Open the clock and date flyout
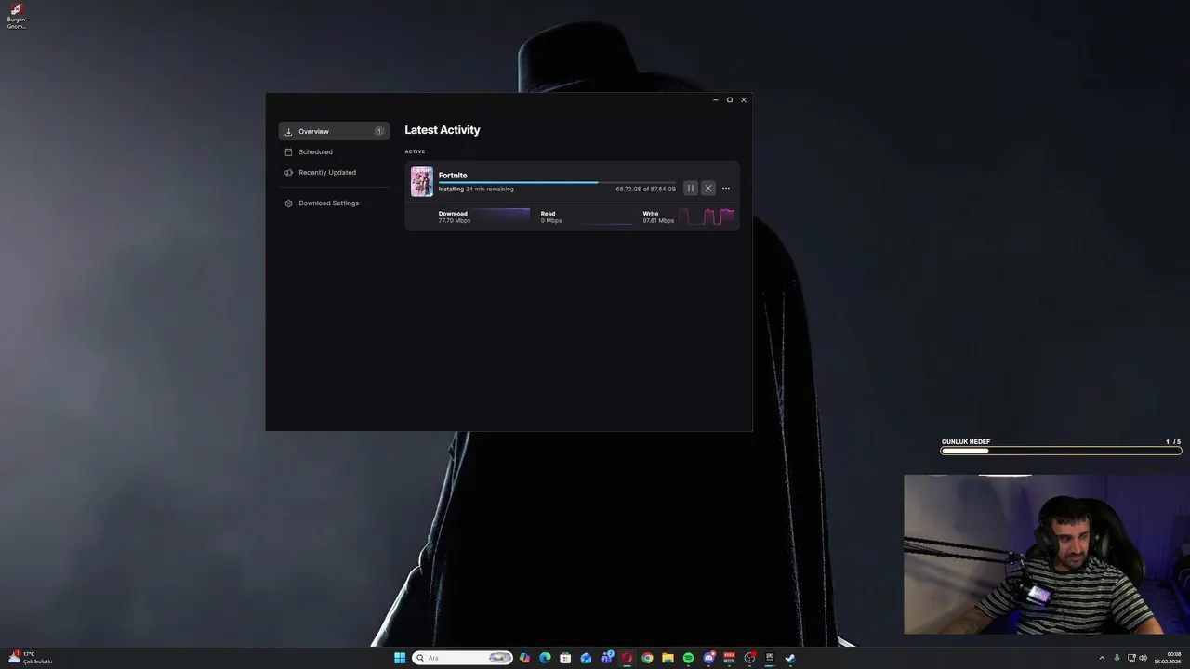 [1169, 658]
